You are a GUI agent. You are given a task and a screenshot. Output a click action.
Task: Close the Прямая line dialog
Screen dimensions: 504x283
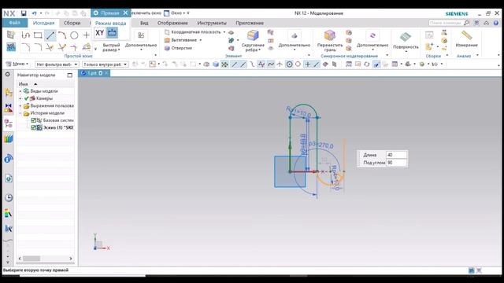tap(125, 13)
